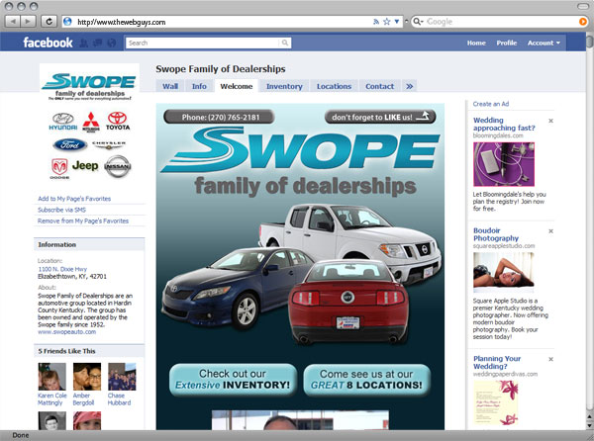Switch to the Wall tab
The width and height of the screenshot is (594, 441).
[170, 86]
